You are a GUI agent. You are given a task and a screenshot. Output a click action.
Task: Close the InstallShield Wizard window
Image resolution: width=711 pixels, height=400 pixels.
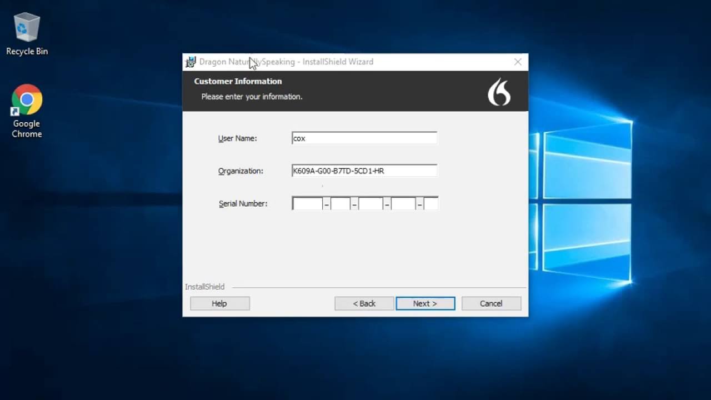coord(518,62)
